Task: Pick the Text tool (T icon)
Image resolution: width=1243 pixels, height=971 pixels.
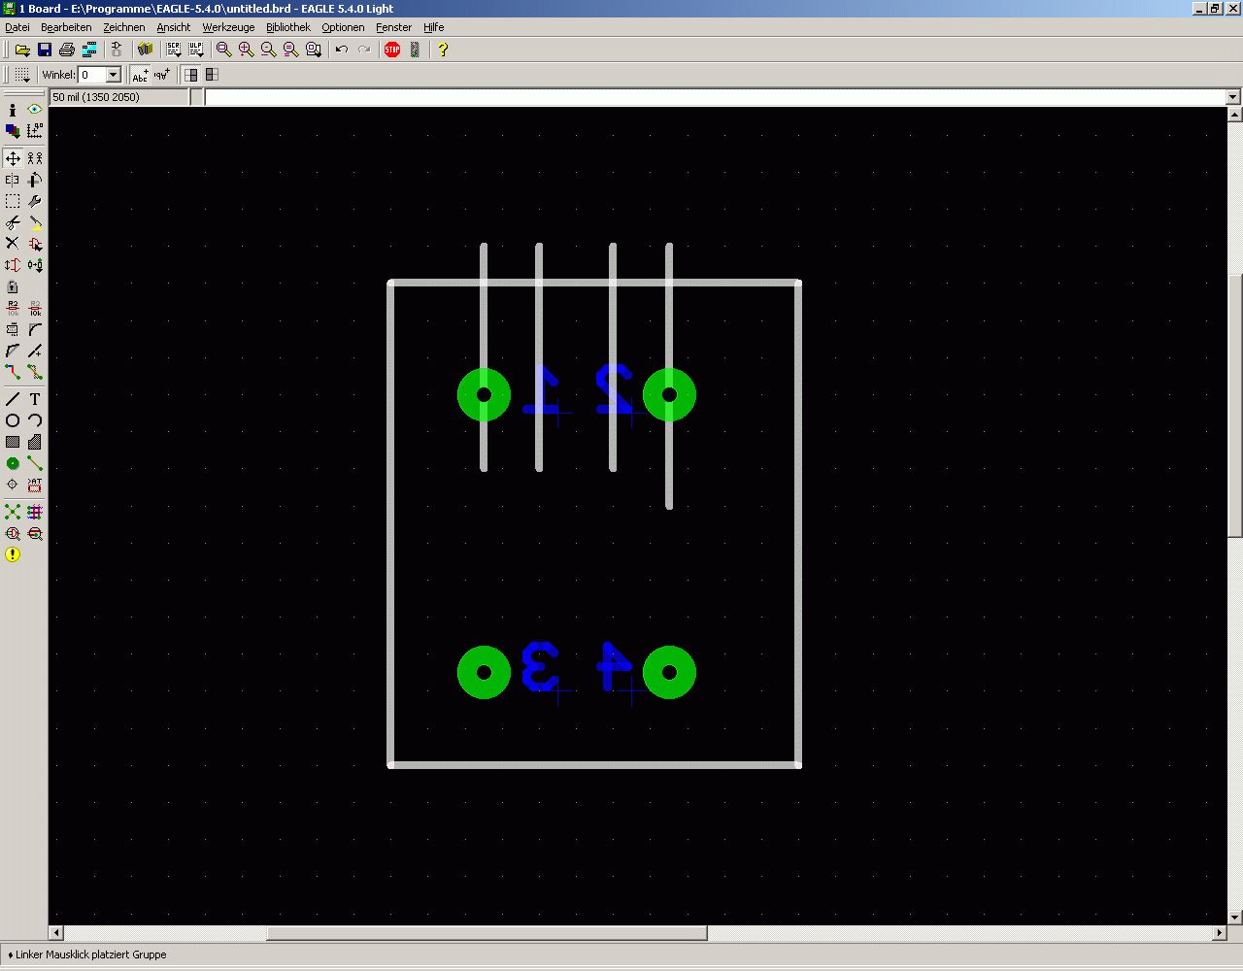Action: click(35, 399)
